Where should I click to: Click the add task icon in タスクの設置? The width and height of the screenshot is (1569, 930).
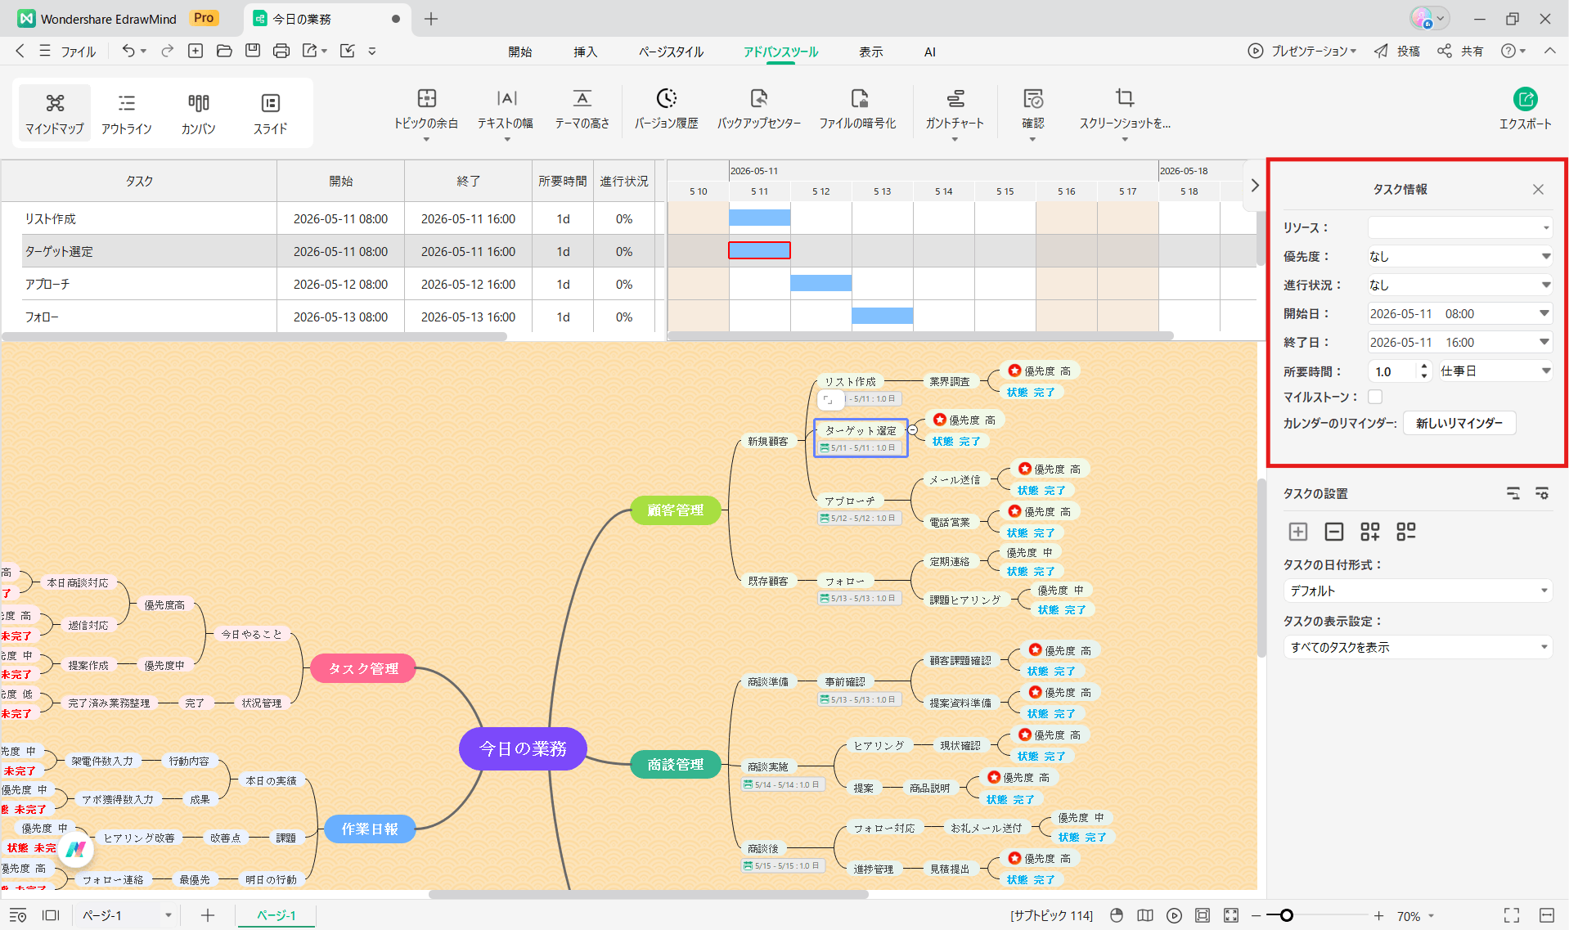(x=1298, y=532)
